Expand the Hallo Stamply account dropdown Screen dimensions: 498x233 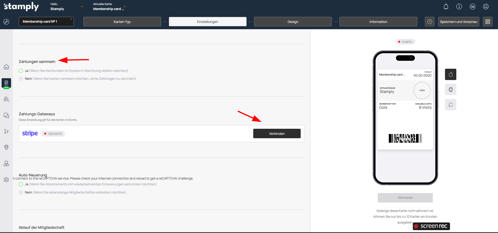(x=82, y=7)
